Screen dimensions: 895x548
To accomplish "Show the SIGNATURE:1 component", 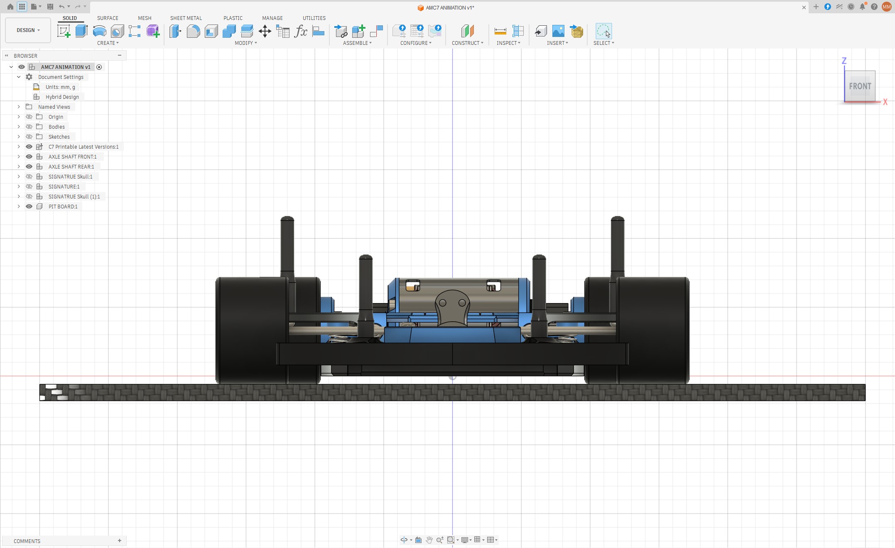I will tap(29, 186).
